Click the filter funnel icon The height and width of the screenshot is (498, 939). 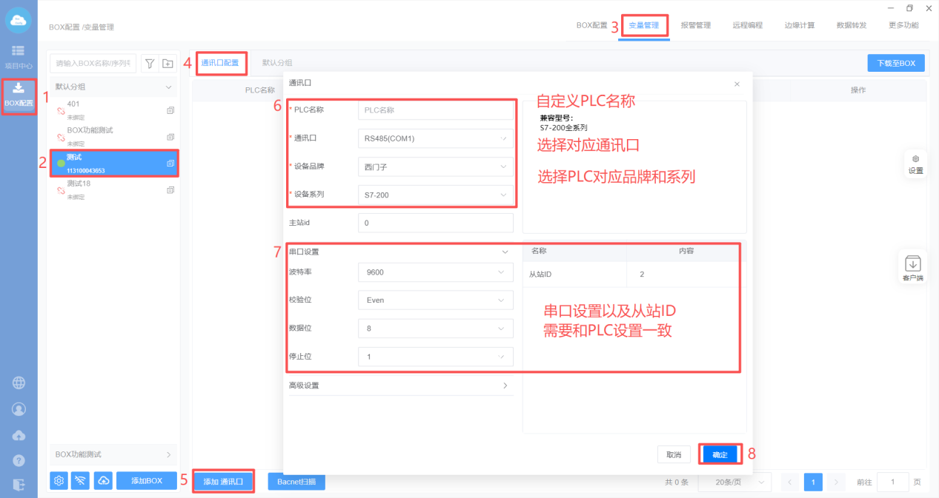[x=150, y=64]
